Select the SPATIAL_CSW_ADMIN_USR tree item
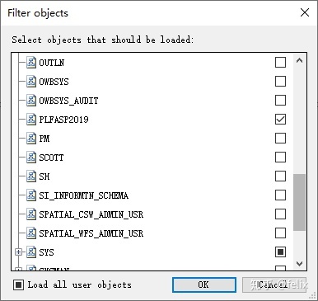The width and height of the screenshot is (318, 301). [91, 214]
